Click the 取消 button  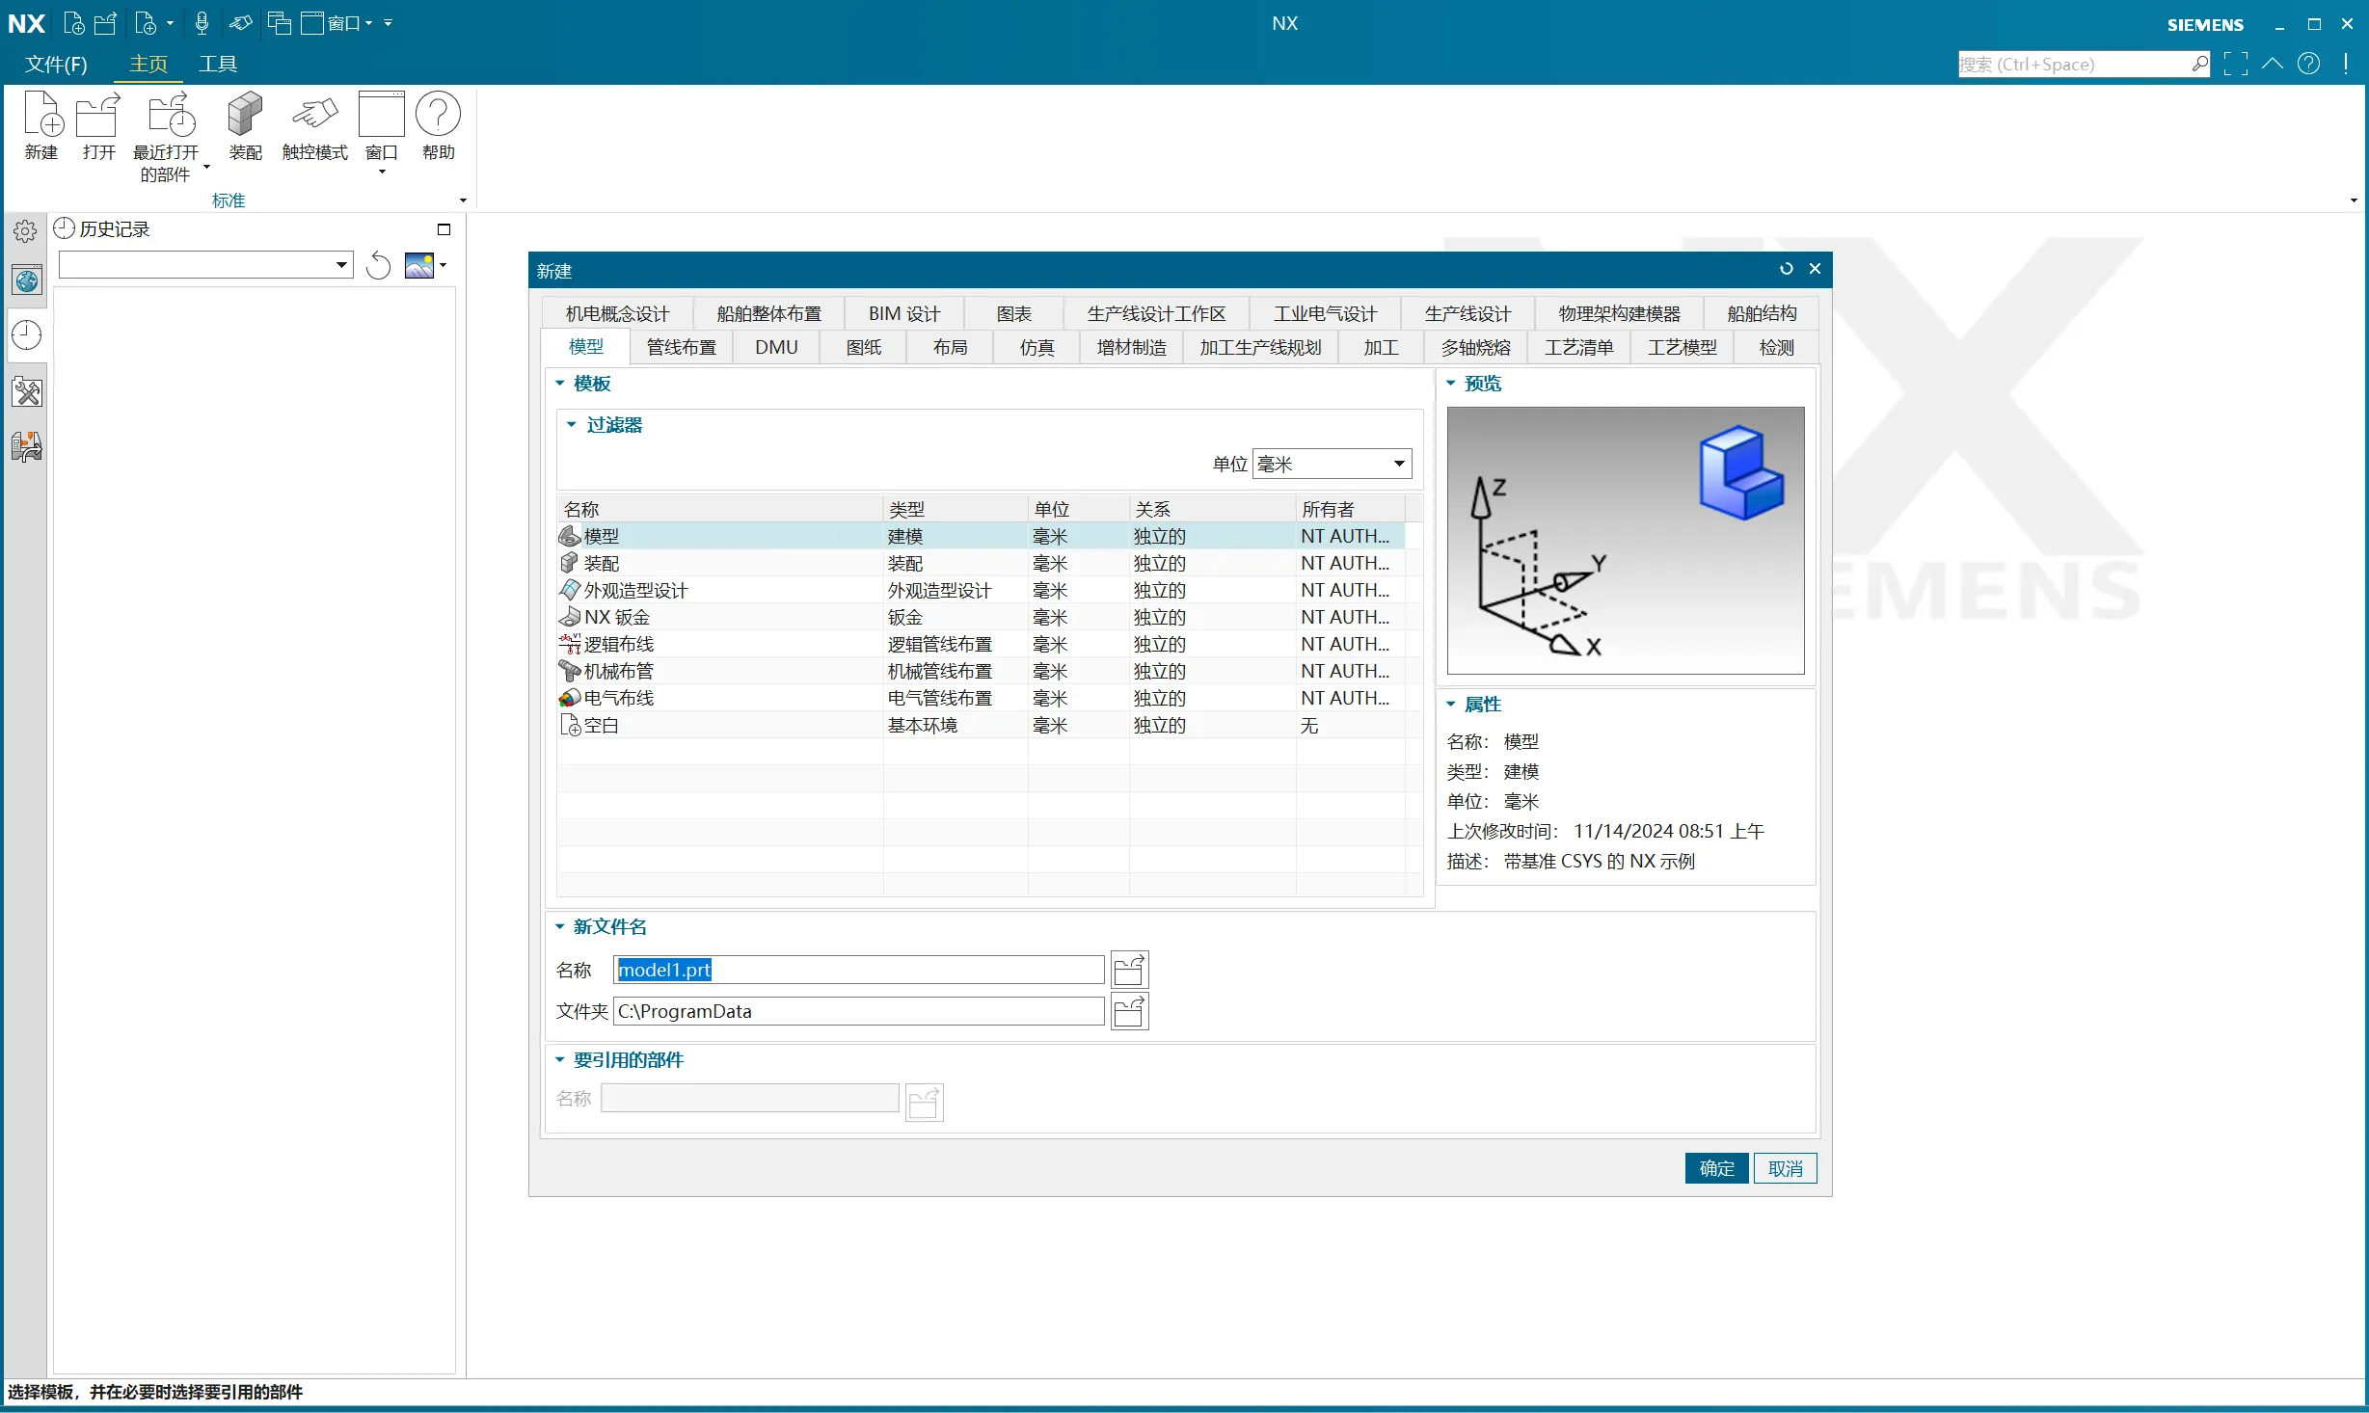click(x=1785, y=1168)
